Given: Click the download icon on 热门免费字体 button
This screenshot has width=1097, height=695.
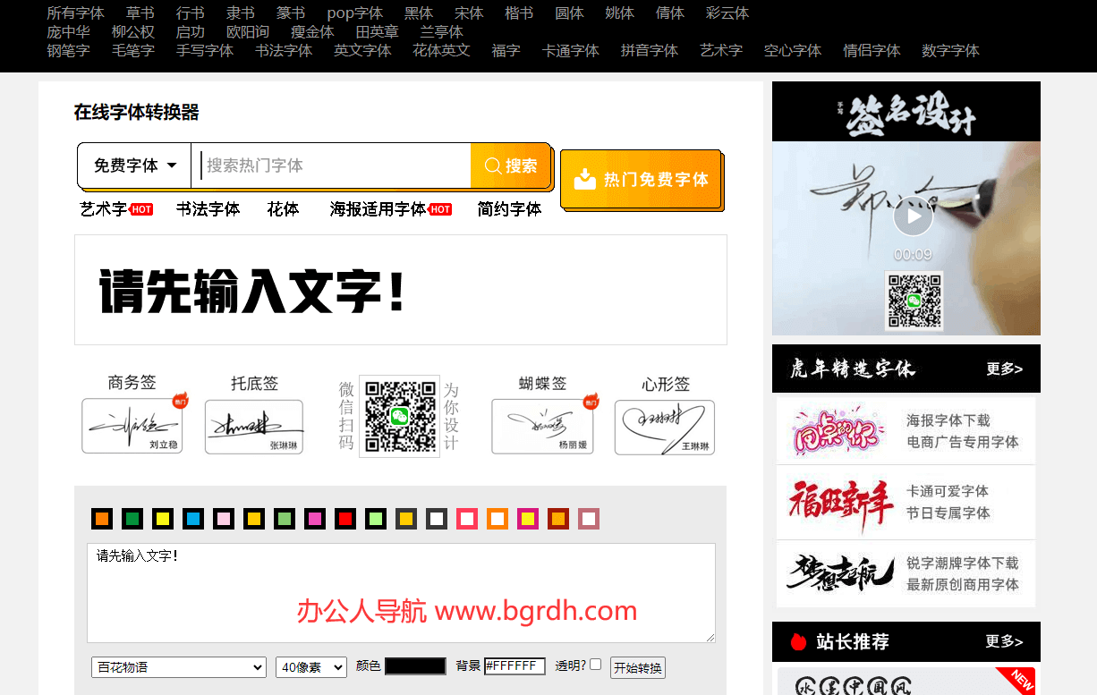Looking at the screenshot, I should pos(584,179).
